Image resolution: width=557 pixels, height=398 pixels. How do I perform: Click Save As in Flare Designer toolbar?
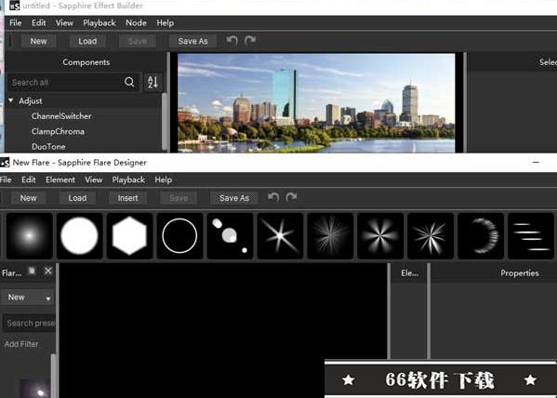tap(234, 198)
